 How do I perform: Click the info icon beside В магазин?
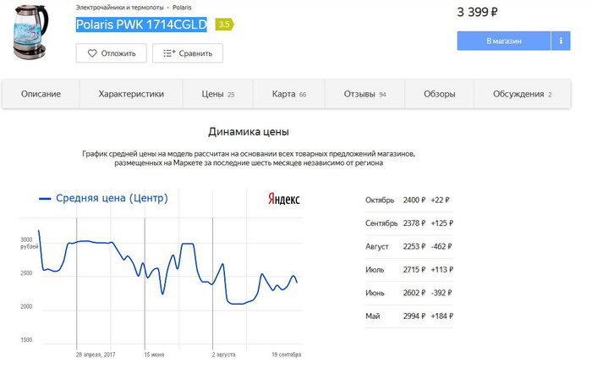point(560,41)
